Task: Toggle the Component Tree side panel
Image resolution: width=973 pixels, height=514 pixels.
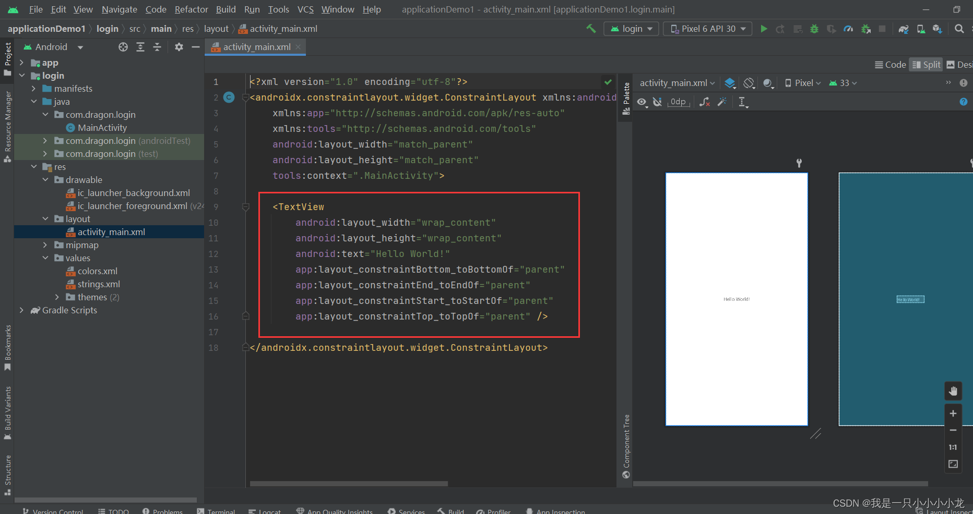Action: point(626,447)
